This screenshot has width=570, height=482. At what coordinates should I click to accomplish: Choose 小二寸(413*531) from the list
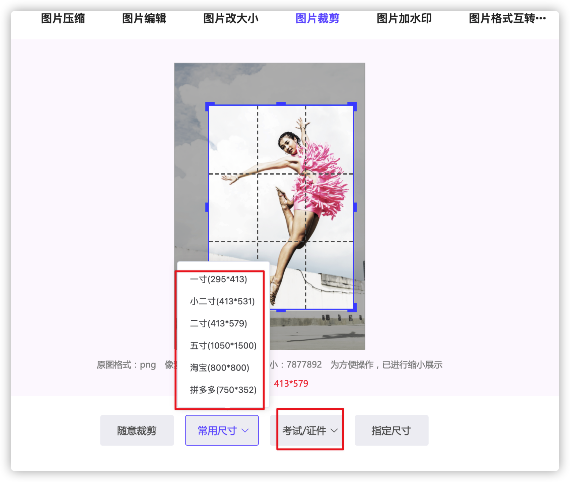click(222, 301)
